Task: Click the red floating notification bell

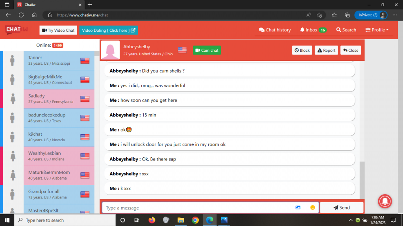Action: click(x=385, y=201)
